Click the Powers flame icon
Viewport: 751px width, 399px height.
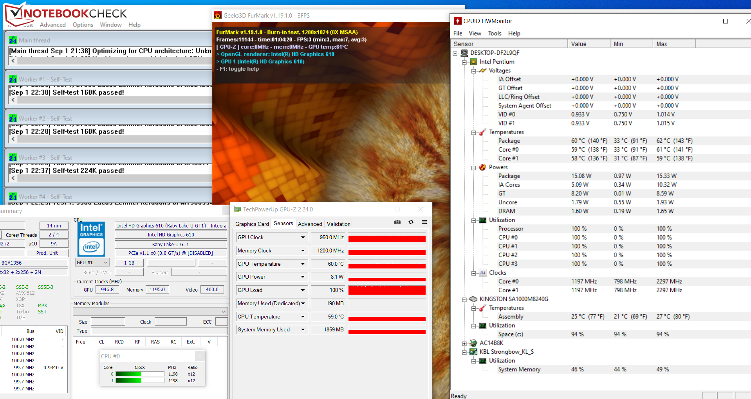tap(483, 167)
